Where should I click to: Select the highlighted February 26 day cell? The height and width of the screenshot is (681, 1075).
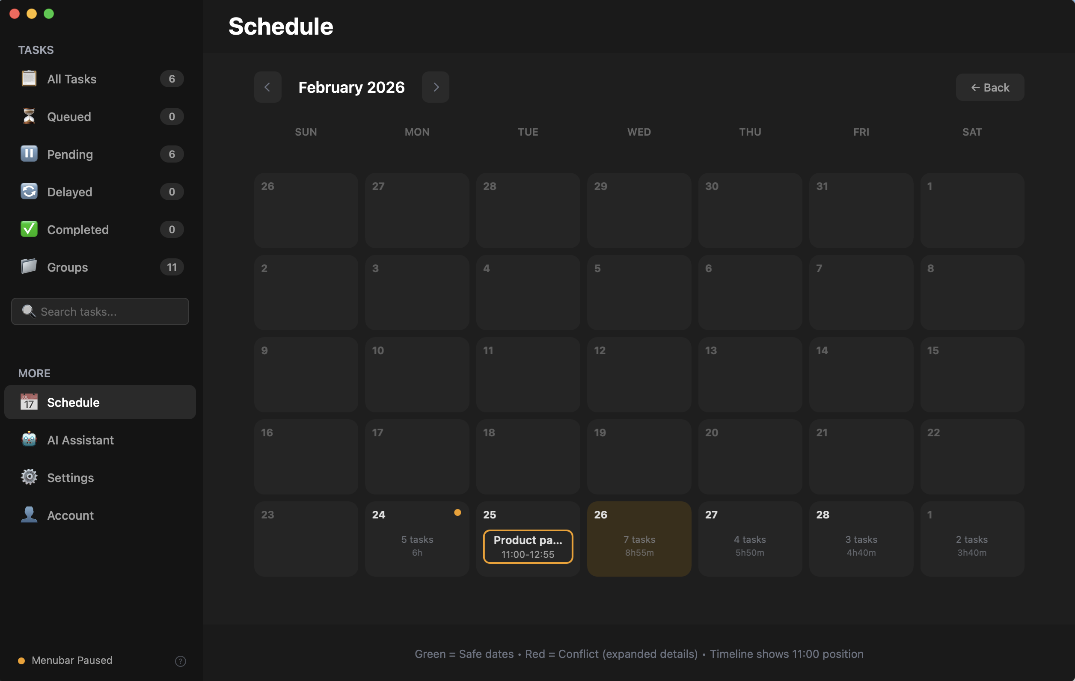638,539
